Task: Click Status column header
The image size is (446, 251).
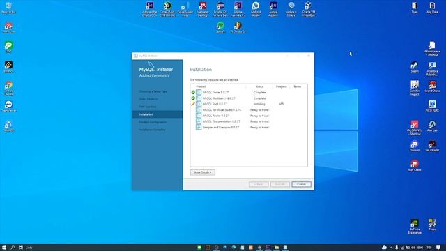Action: [259, 86]
